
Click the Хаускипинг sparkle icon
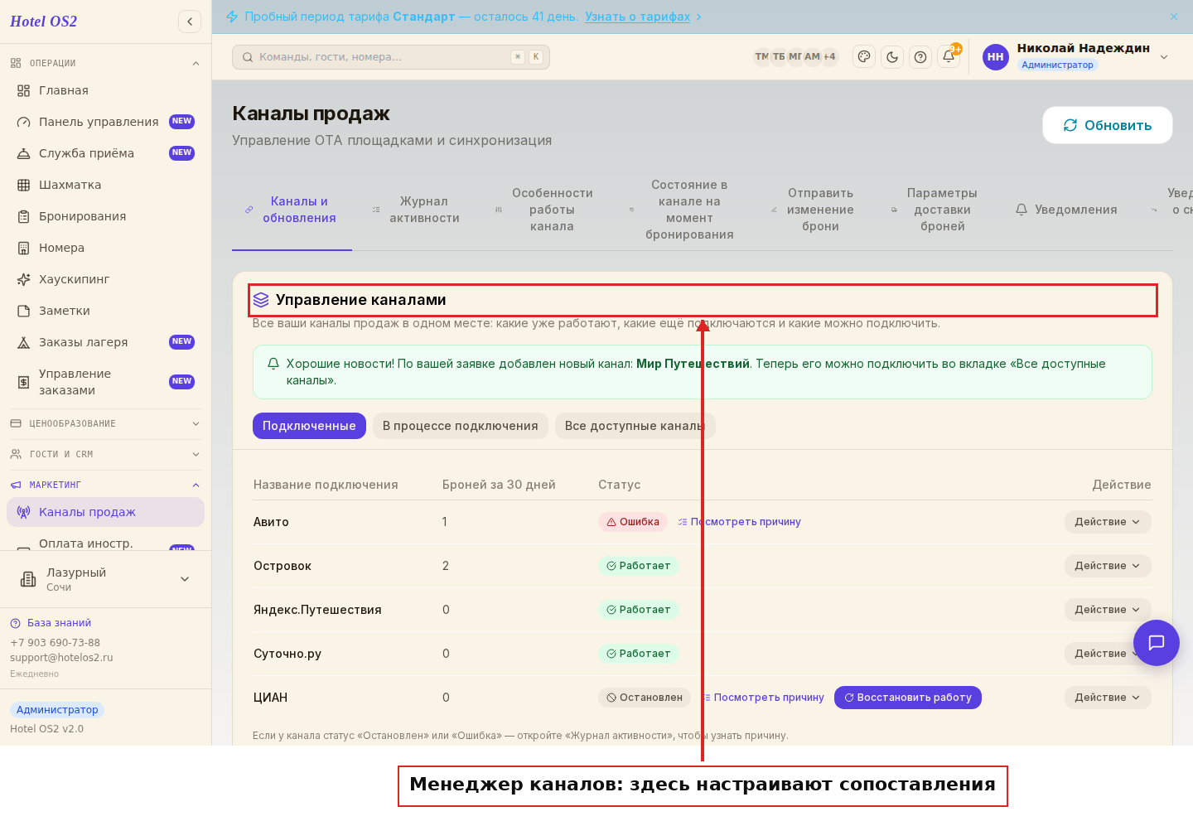pyautogui.click(x=23, y=279)
